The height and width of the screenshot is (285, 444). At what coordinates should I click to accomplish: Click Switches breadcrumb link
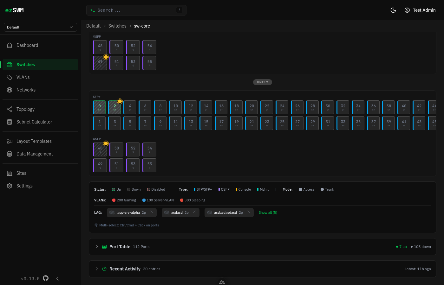[x=117, y=26]
